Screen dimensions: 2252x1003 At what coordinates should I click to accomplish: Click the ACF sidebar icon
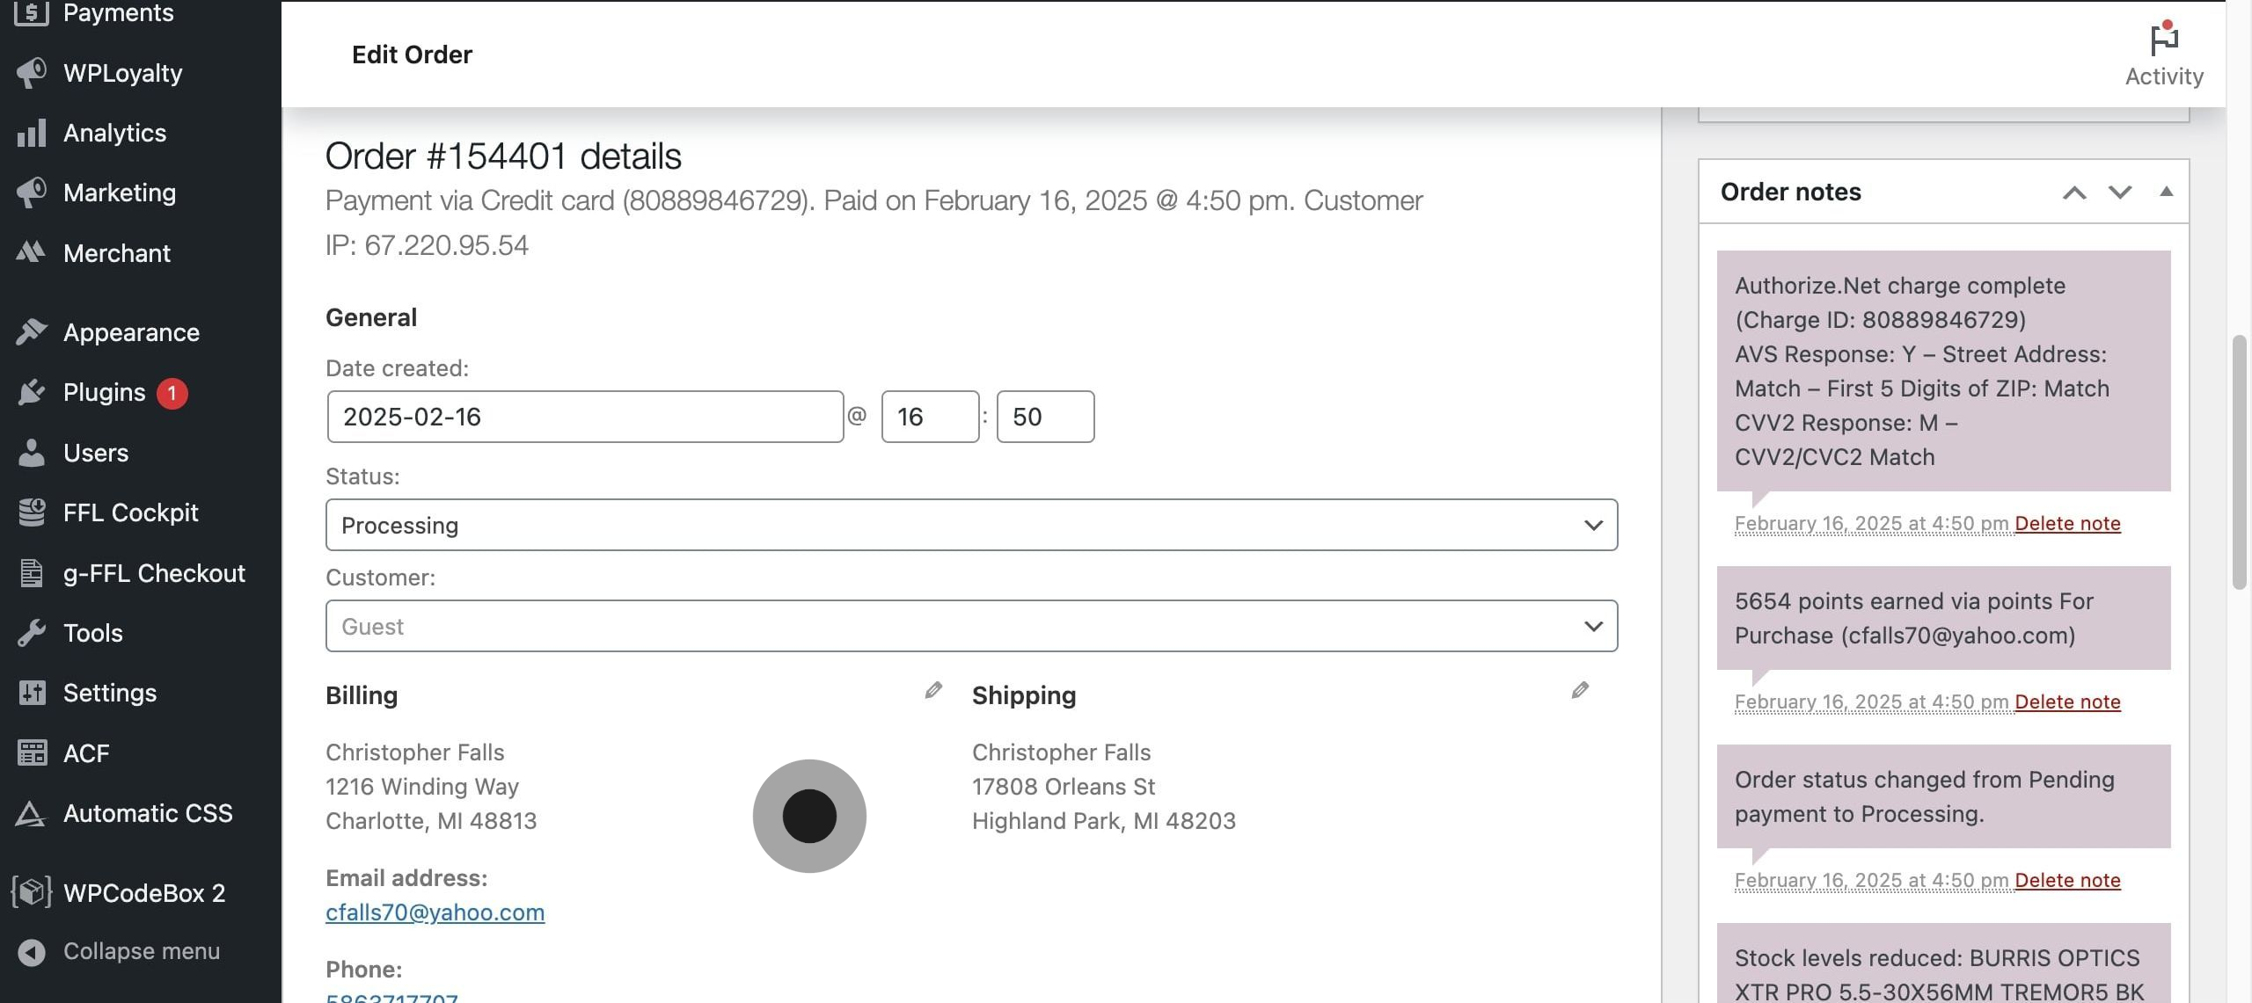(x=32, y=753)
